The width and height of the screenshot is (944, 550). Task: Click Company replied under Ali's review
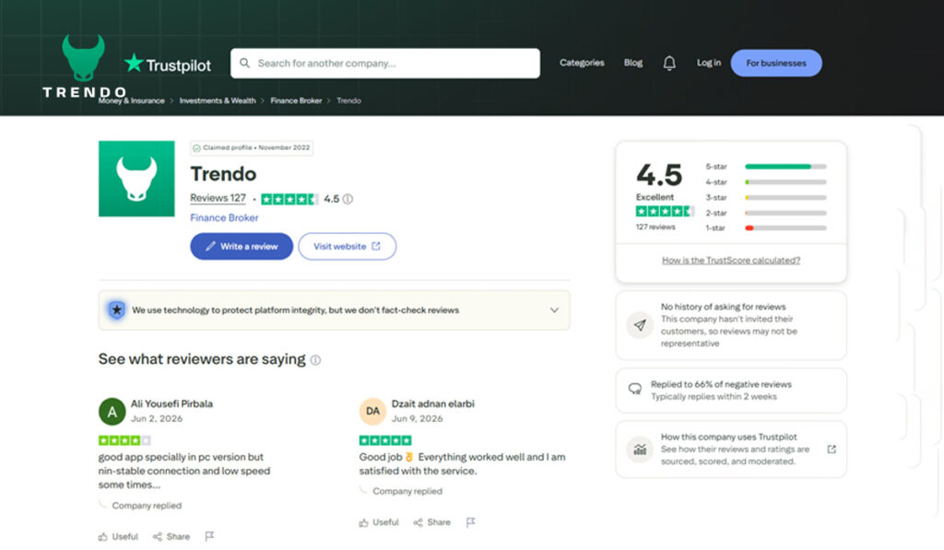147,506
